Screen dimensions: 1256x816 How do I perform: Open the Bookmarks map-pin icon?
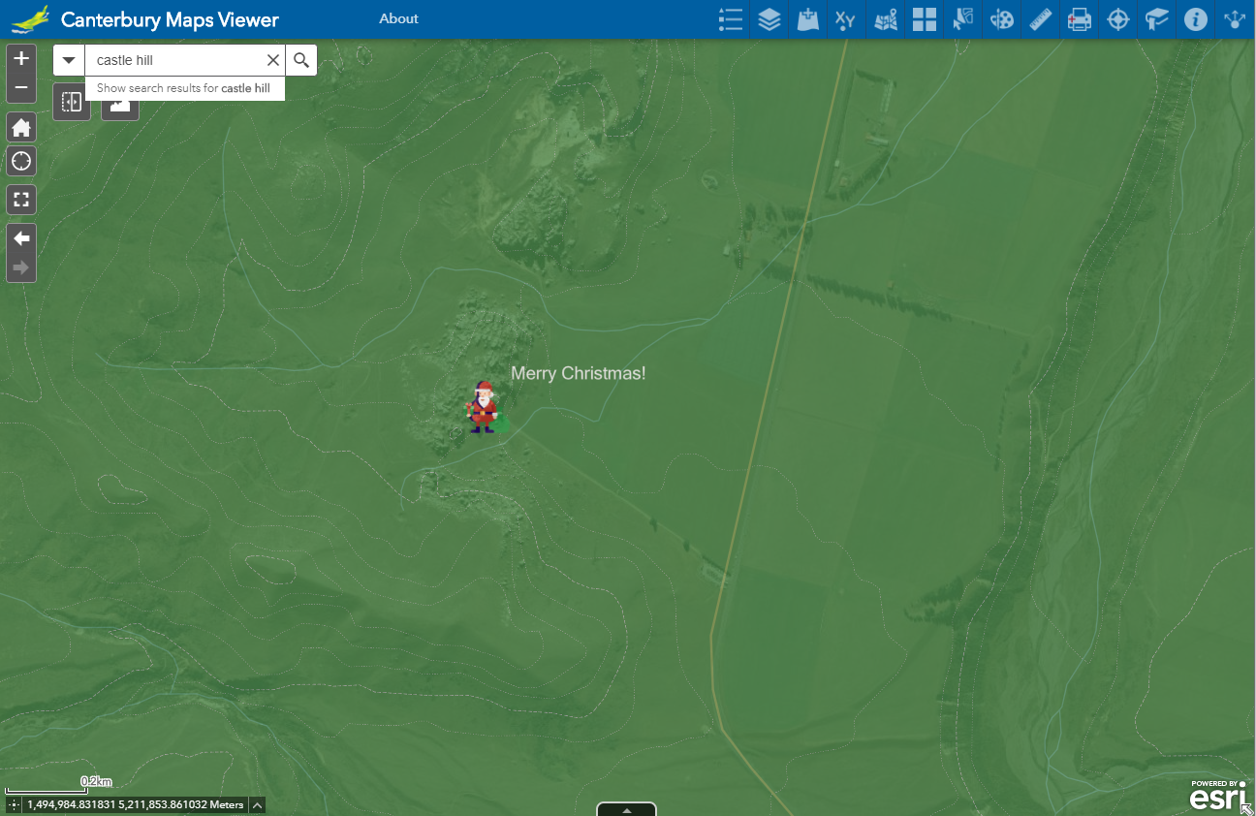point(886,19)
